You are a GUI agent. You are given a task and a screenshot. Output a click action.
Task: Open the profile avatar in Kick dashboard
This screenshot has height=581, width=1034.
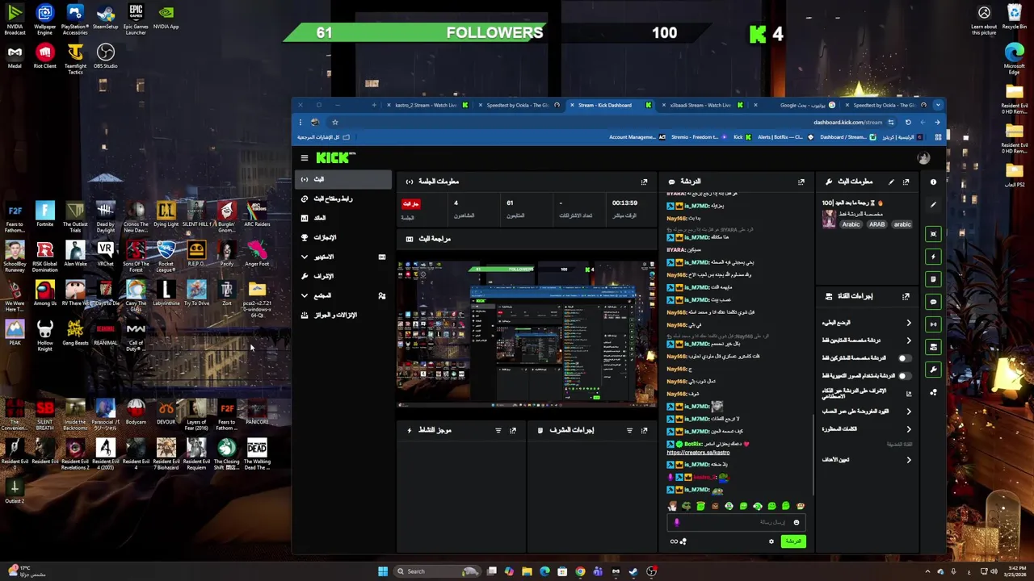923,158
